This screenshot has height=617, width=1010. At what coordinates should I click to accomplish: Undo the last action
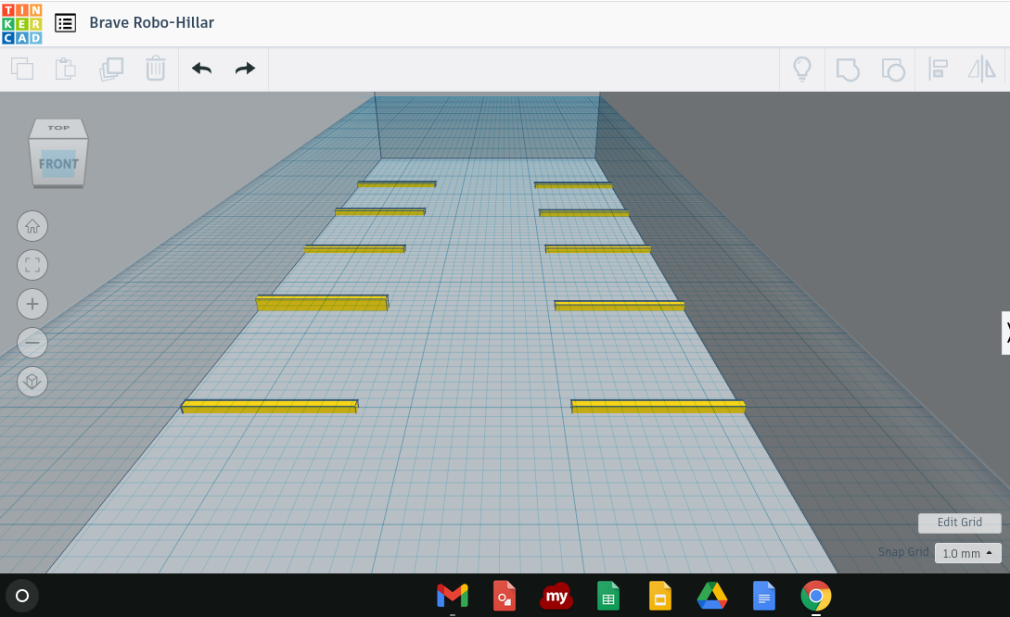click(201, 69)
